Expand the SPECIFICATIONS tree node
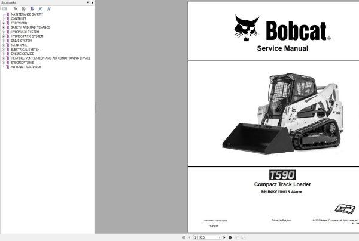Viewport: 359px width, 241px height. point(3,63)
